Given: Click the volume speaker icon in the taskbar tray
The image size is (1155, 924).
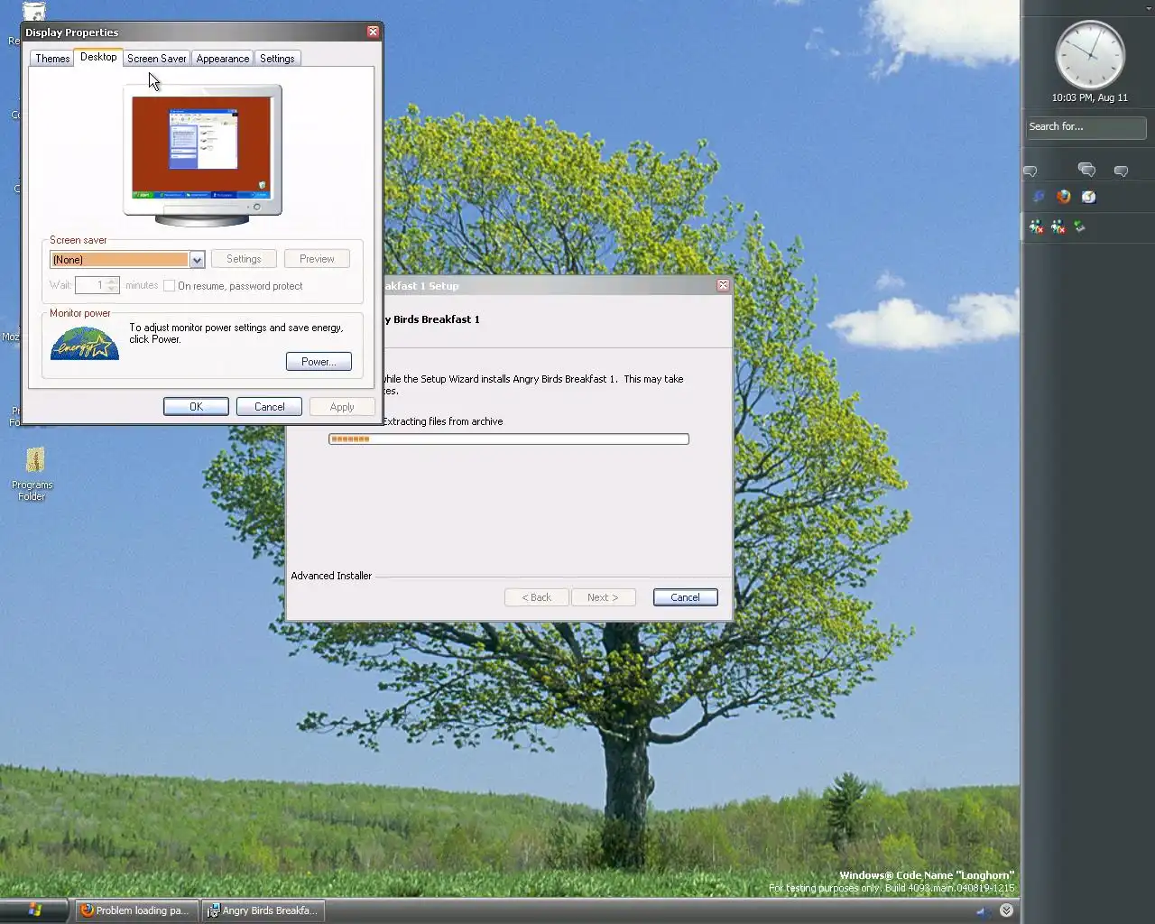Looking at the screenshot, I should coord(983,911).
